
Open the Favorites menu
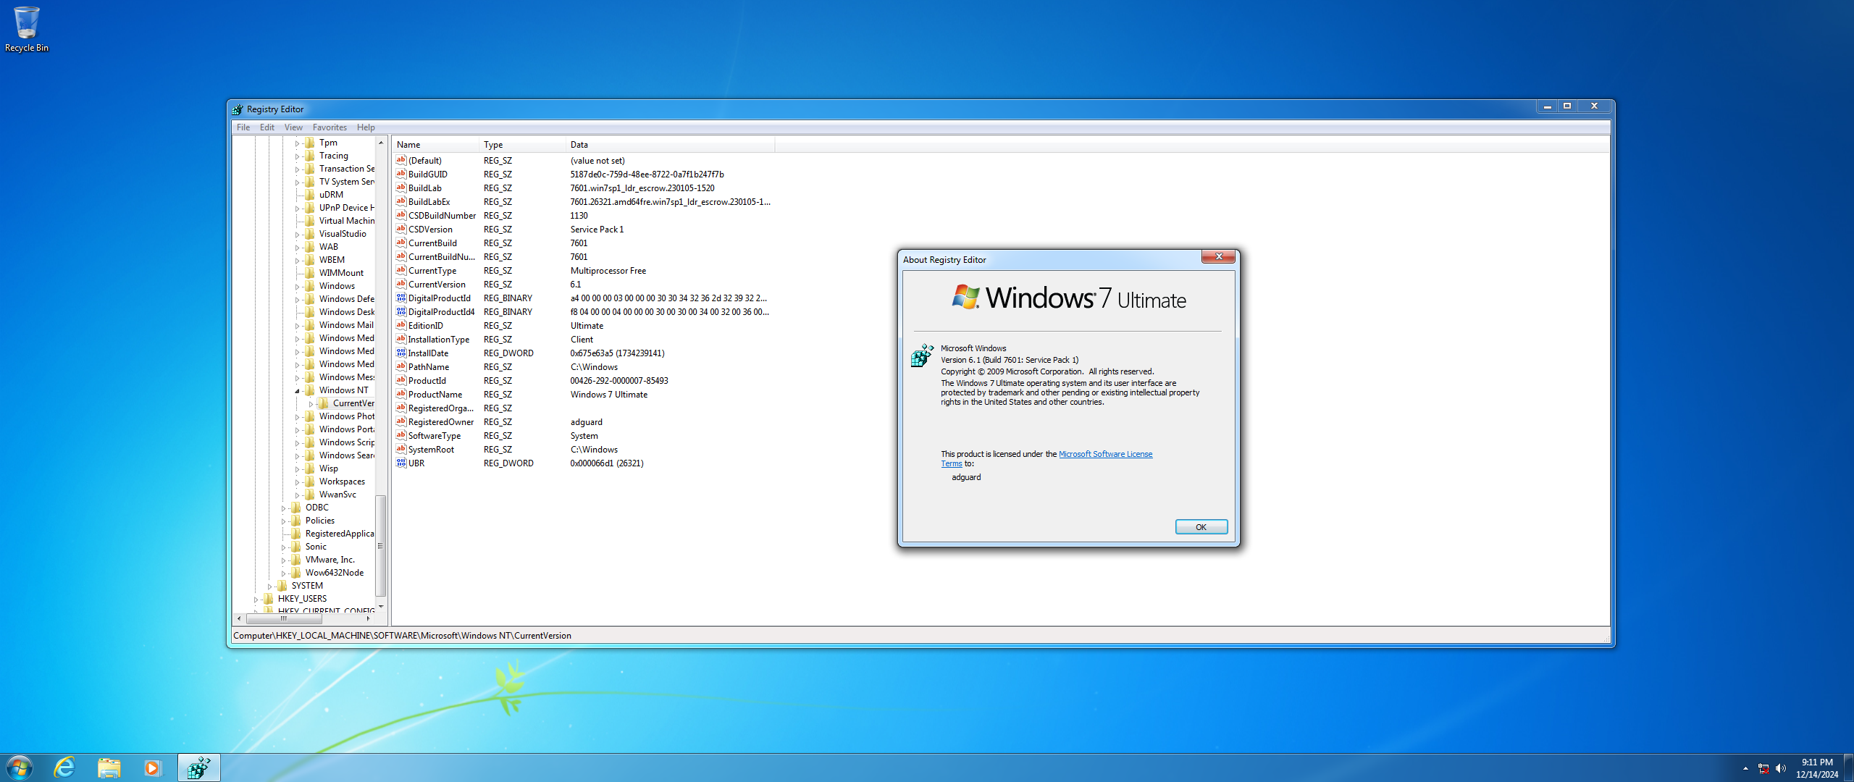(x=330, y=127)
